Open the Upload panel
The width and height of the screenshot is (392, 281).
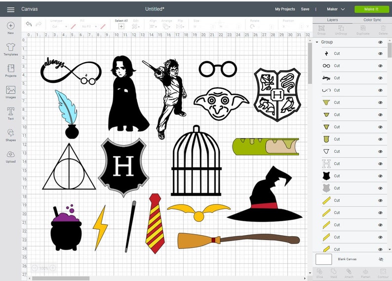pyautogui.click(x=10, y=157)
